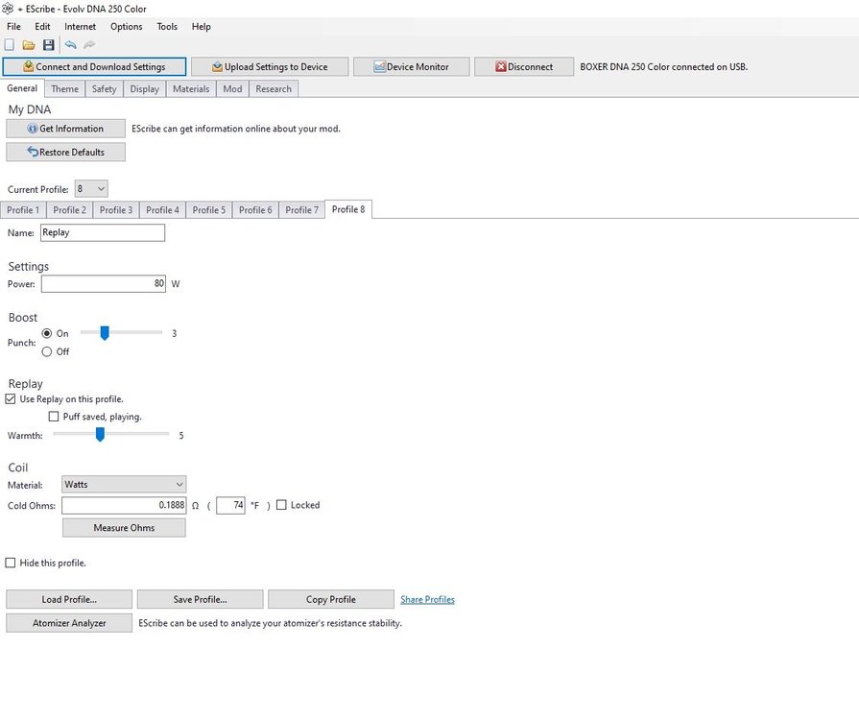Click the profile Name field
The height and width of the screenshot is (720, 859).
coord(103,232)
